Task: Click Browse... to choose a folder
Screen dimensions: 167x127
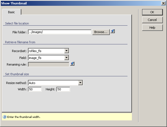Action: [101, 32]
